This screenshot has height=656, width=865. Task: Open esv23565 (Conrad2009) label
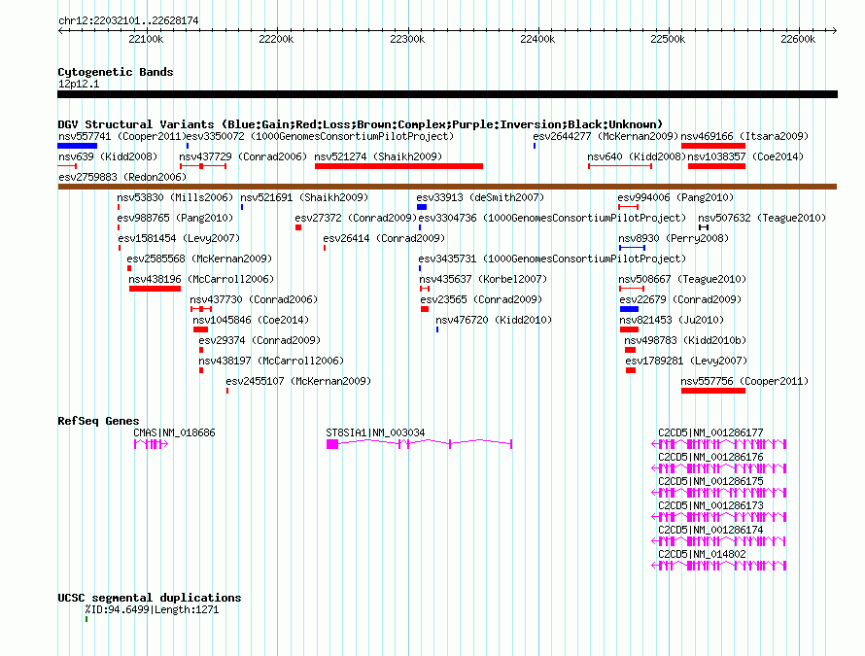tap(482, 299)
